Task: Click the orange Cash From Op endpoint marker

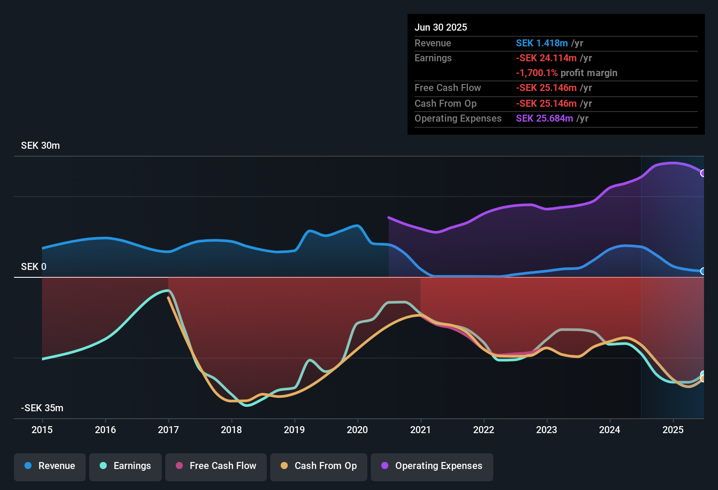Action: click(703, 378)
